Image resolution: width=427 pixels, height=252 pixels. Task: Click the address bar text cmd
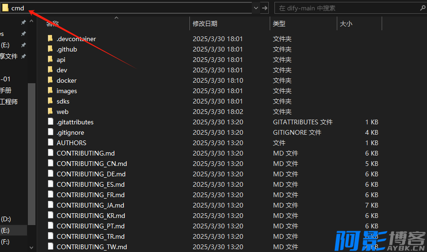tap(18, 8)
